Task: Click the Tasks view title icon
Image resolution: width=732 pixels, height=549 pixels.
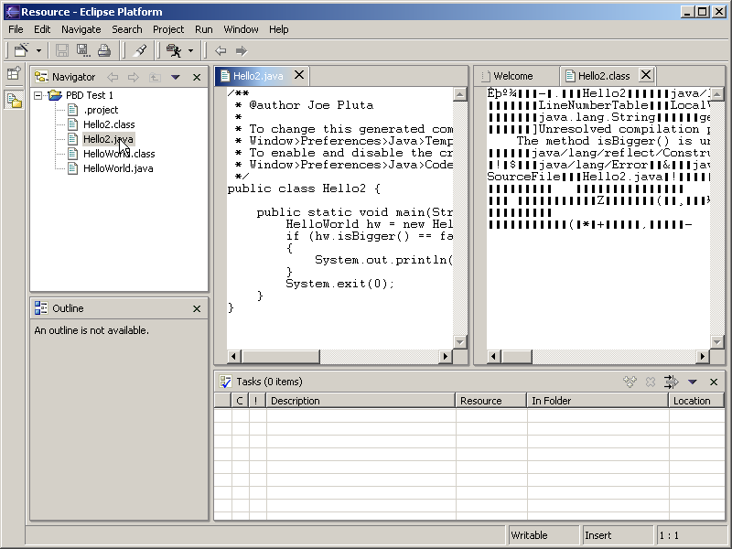Action: (x=226, y=382)
